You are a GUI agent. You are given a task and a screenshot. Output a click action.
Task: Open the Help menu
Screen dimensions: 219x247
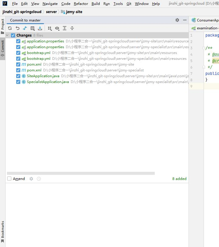[156, 3]
